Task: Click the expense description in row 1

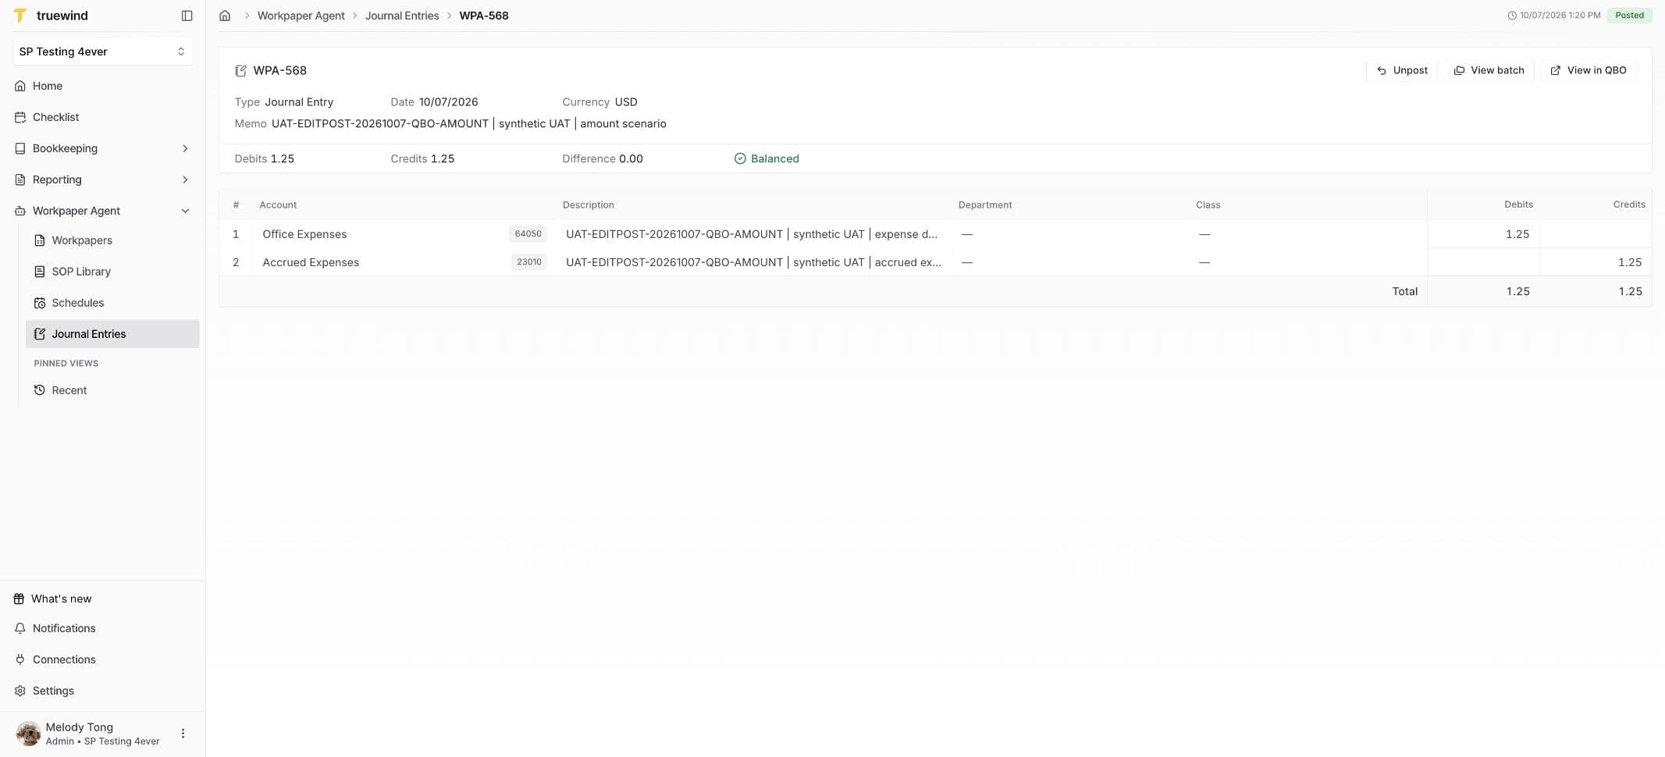Action: click(x=752, y=234)
